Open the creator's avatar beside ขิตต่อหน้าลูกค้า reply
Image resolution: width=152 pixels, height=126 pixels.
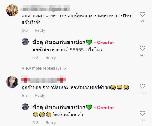click(x=25, y=106)
